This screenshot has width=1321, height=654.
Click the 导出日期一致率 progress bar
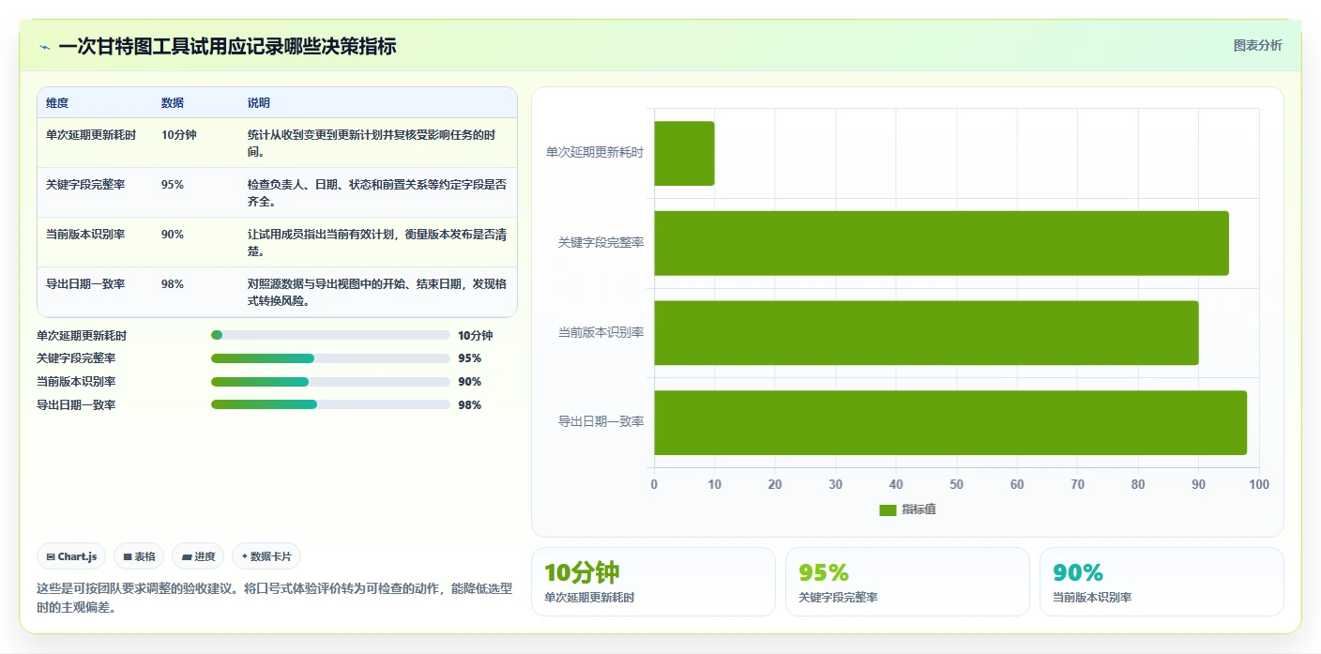click(x=330, y=404)
